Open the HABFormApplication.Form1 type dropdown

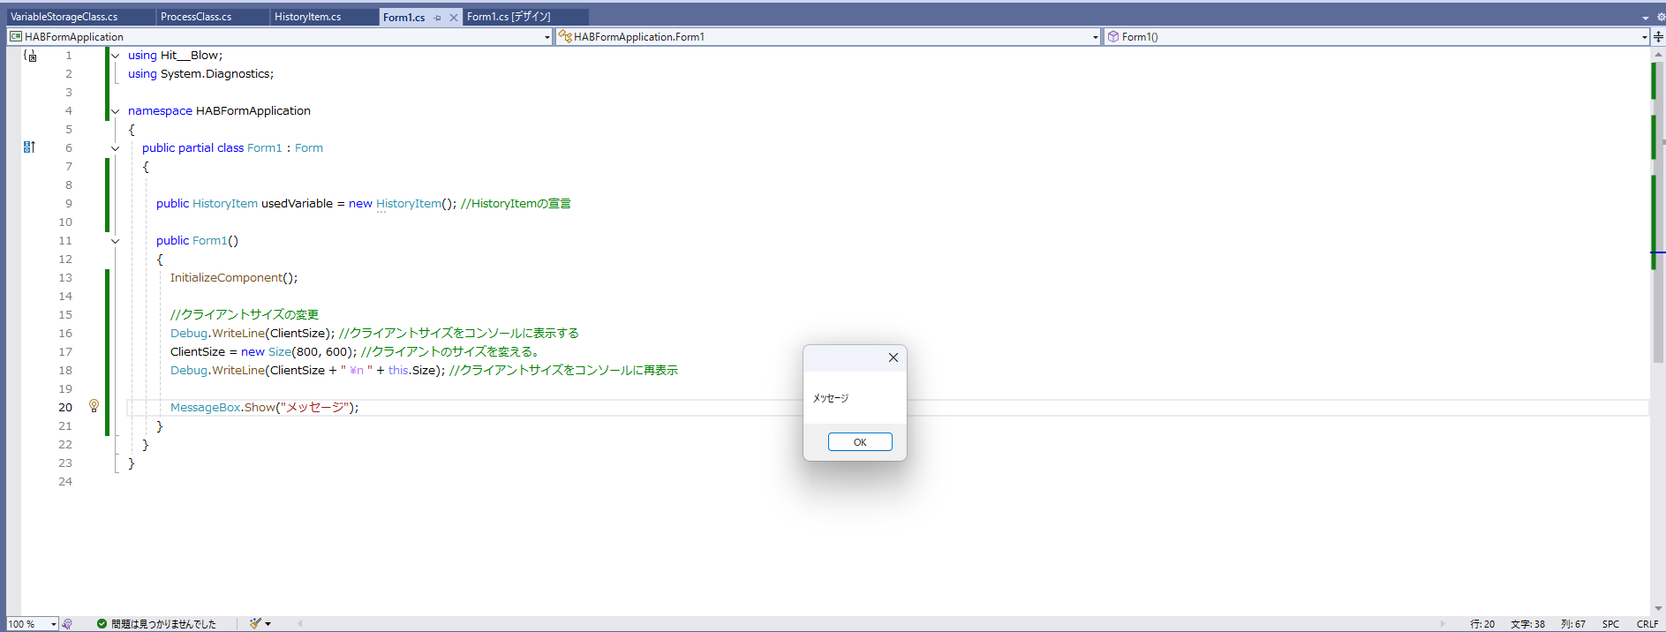tap(1095, 37)
